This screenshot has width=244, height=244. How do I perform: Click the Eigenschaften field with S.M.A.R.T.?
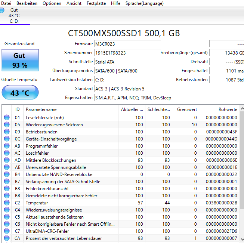(x=169, y=98)
